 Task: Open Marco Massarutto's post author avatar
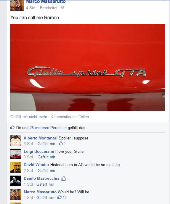(x=17, y=5)
